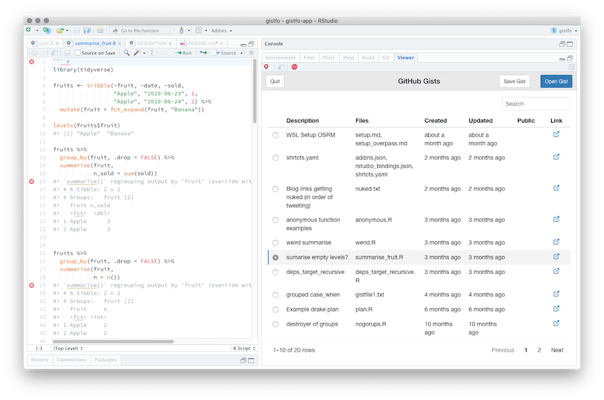Image resolution: width=604 pixels, height=400 pixels.
Task: Save the current source document
Action: click(67, 53)
